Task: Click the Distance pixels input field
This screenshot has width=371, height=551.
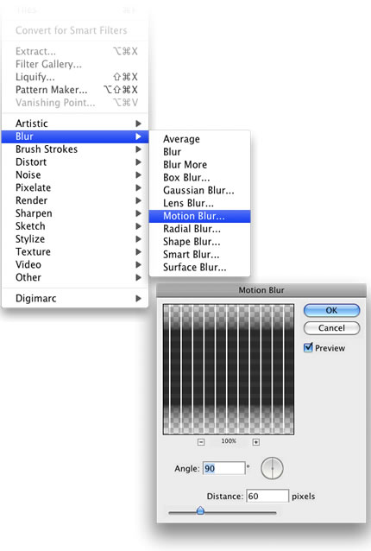Action: (x=267, y=496)
